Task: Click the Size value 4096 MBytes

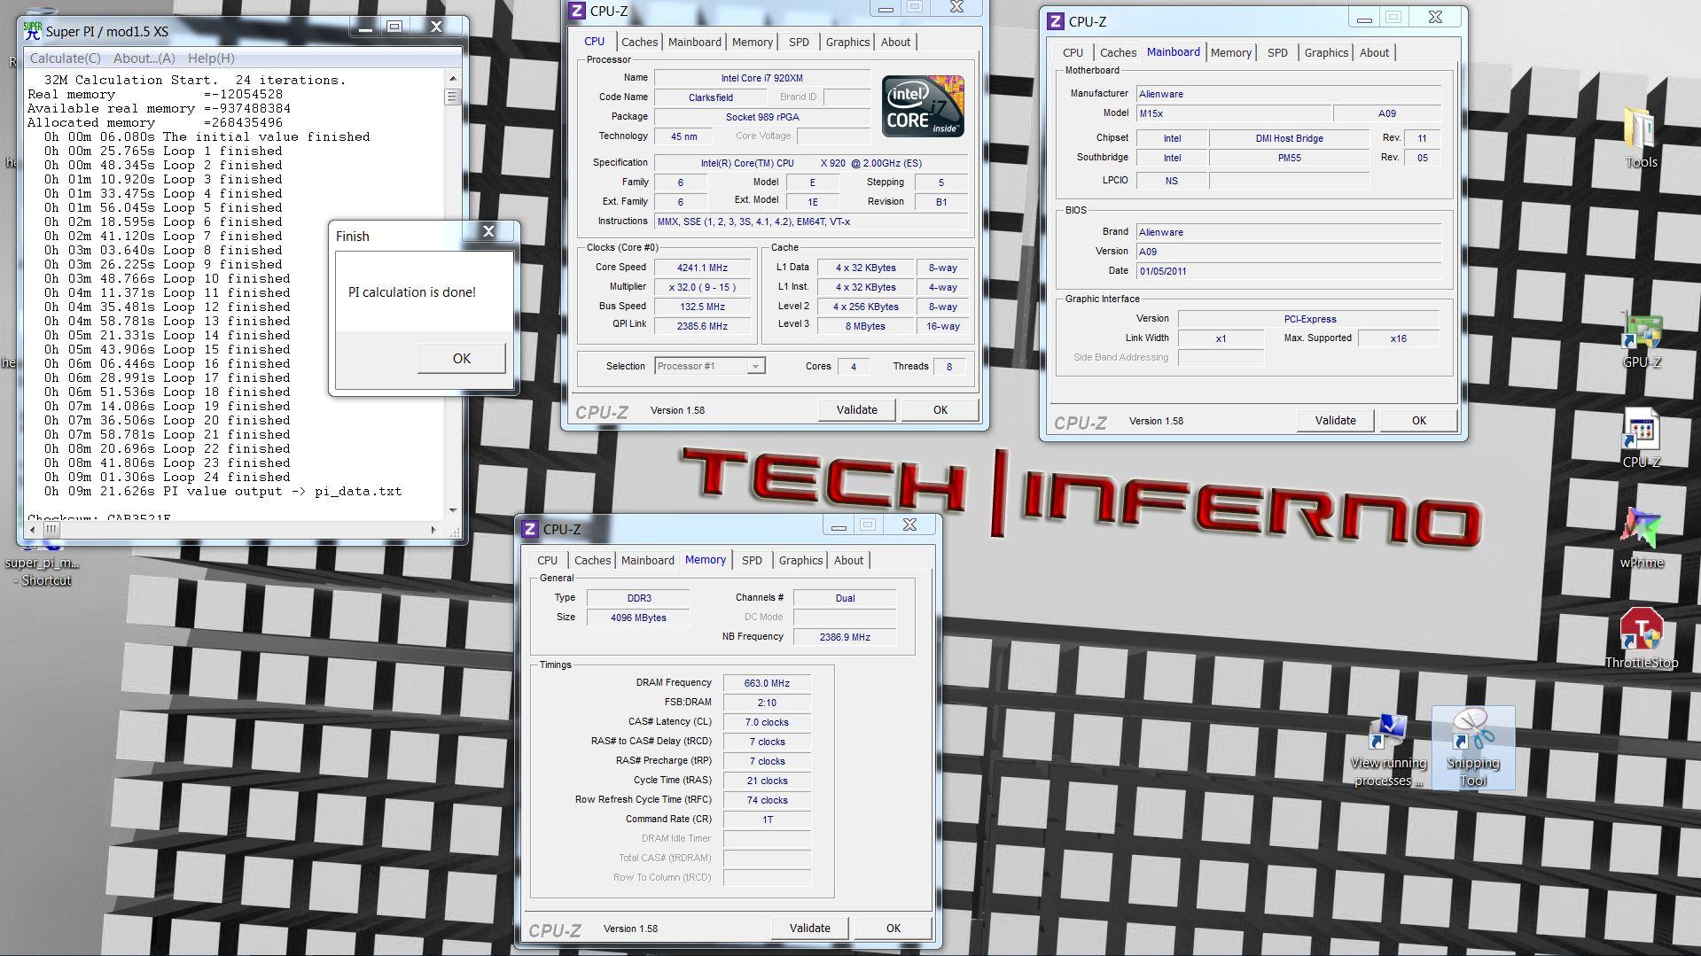Action: click(x=638, y=618)
